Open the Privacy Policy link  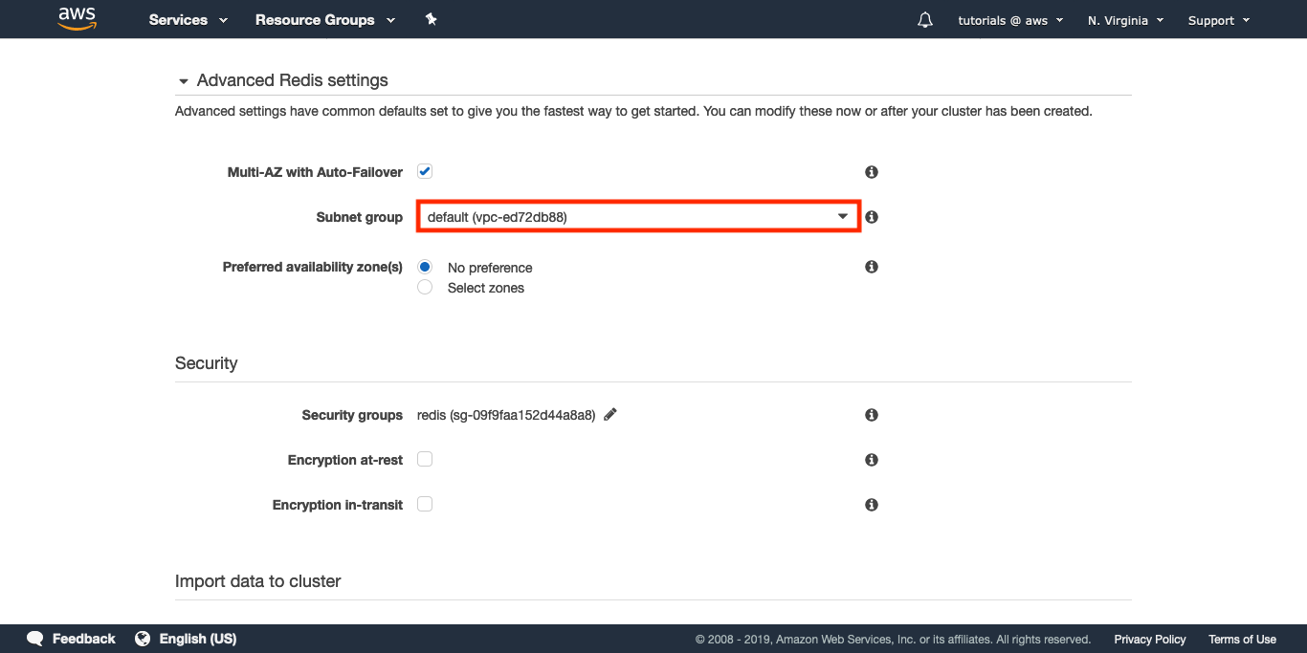(x=1149, y=639)
